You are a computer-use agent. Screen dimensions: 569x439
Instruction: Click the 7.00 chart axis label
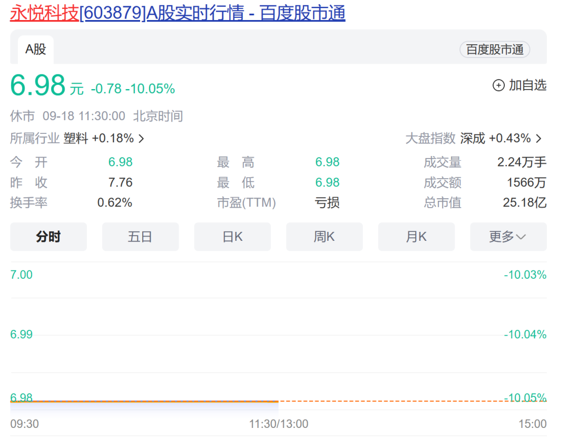22,275
